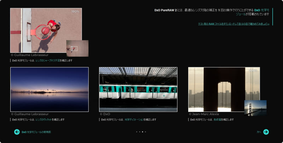Screen dimensions: 283x143
Task: Click the basketball navigator inset thumbnail
Action: [77, 48]
